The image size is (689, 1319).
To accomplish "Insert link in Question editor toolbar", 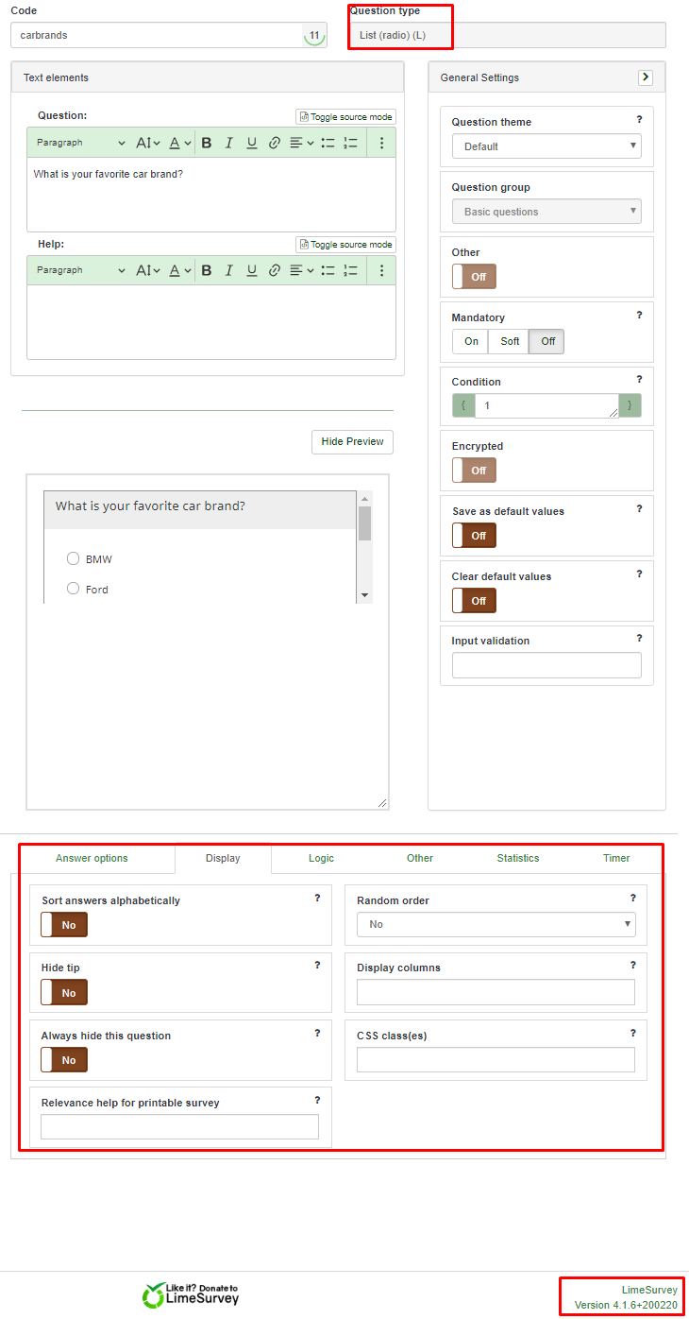I will point(275,143).
